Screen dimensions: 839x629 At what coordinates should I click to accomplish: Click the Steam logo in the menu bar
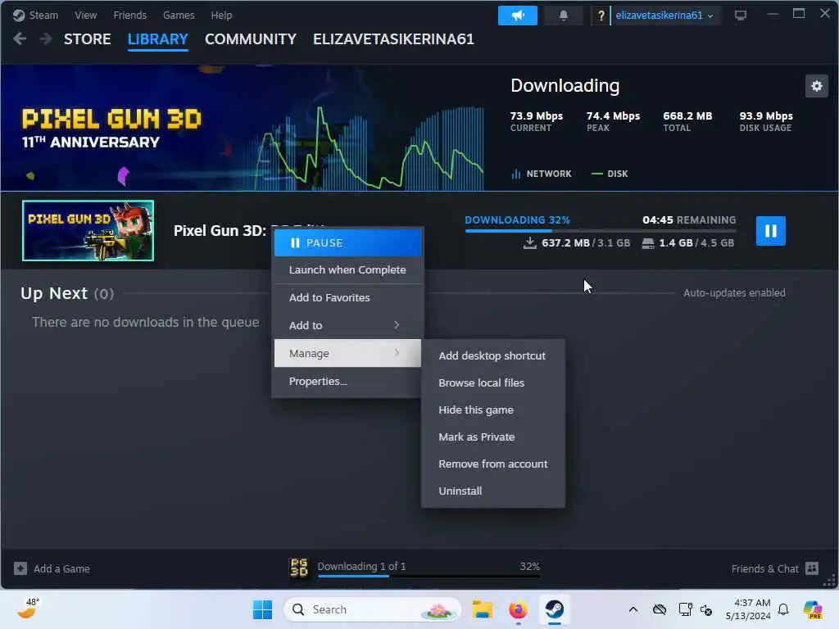click(19, 15)
